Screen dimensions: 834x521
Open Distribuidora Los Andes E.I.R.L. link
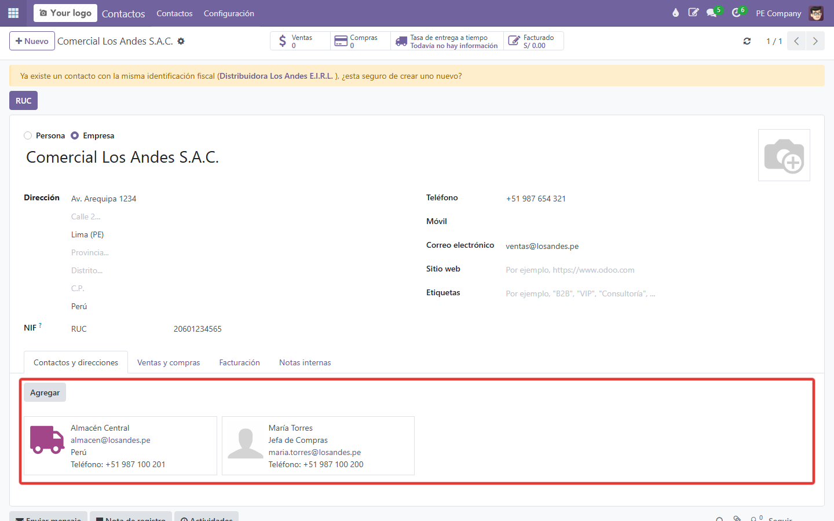click(x=276, y=76)
